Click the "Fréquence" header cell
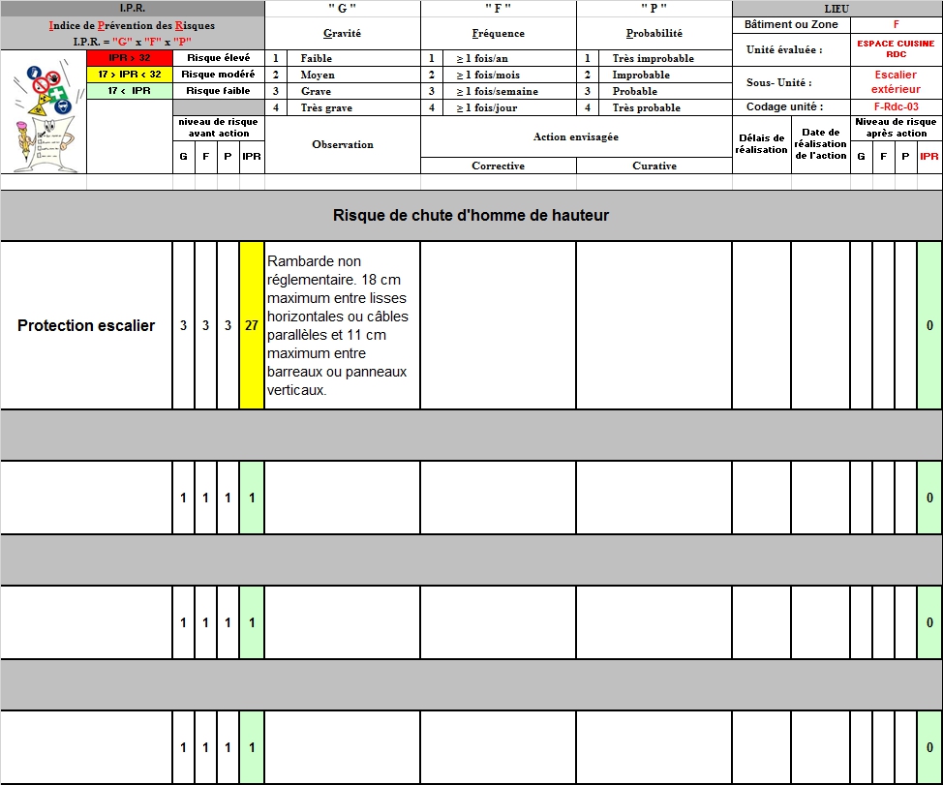 tap(499, 33)
